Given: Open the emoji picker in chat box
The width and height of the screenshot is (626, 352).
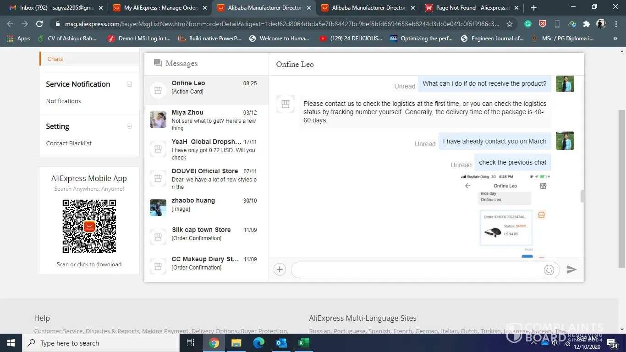Looking at the screenshot, I should click(x=549, y=270).
